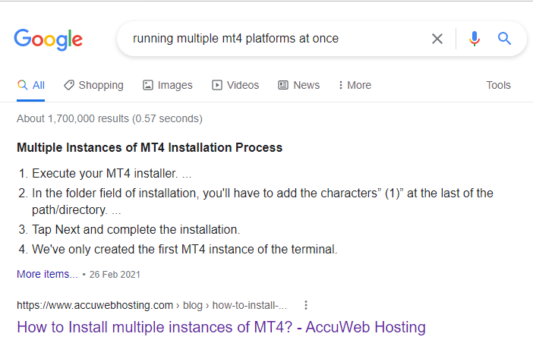Switch to the Videos tab
533x343 pixels.
242,85
